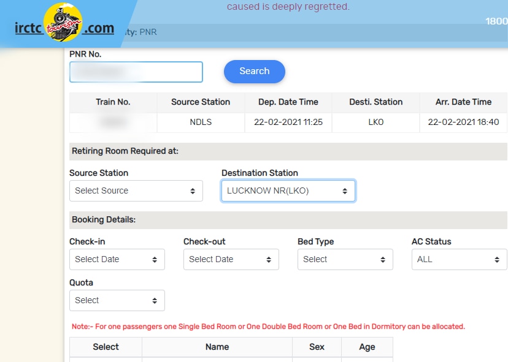Open the Source Station dropdown
Image resolution: width=508 pixels, height=362 pixels.
[x=136, y=190]
